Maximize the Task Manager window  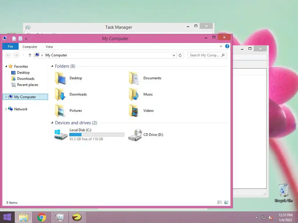click(x=196, y=26)
